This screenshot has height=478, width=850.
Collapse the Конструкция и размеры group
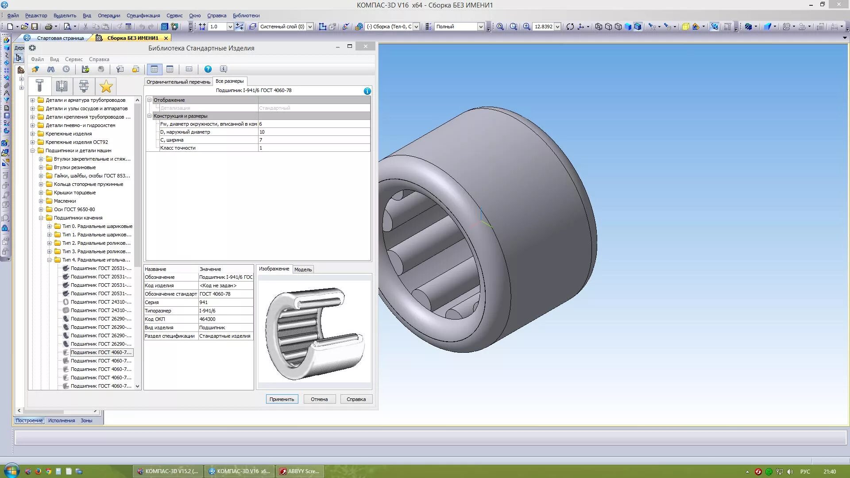point(149,116)
